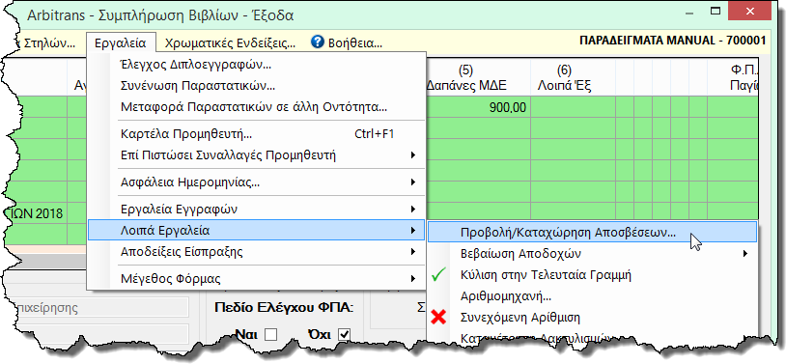Untick the Όχι checkbox
This screenshot has width=786, height=364.
click(x=344, y=334)
